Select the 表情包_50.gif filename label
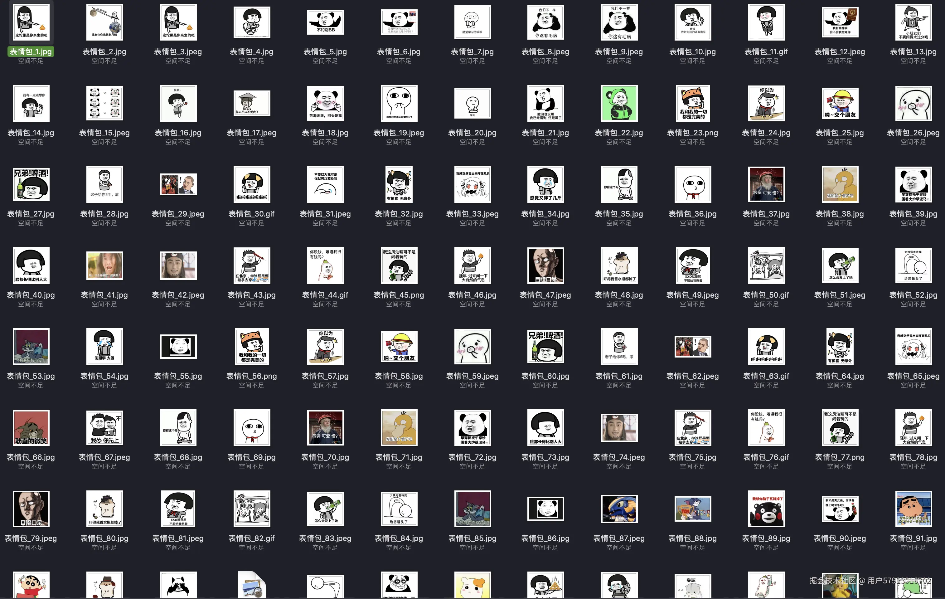The width and height of the screenshot is (945, 599). click(x=766, y=295)
